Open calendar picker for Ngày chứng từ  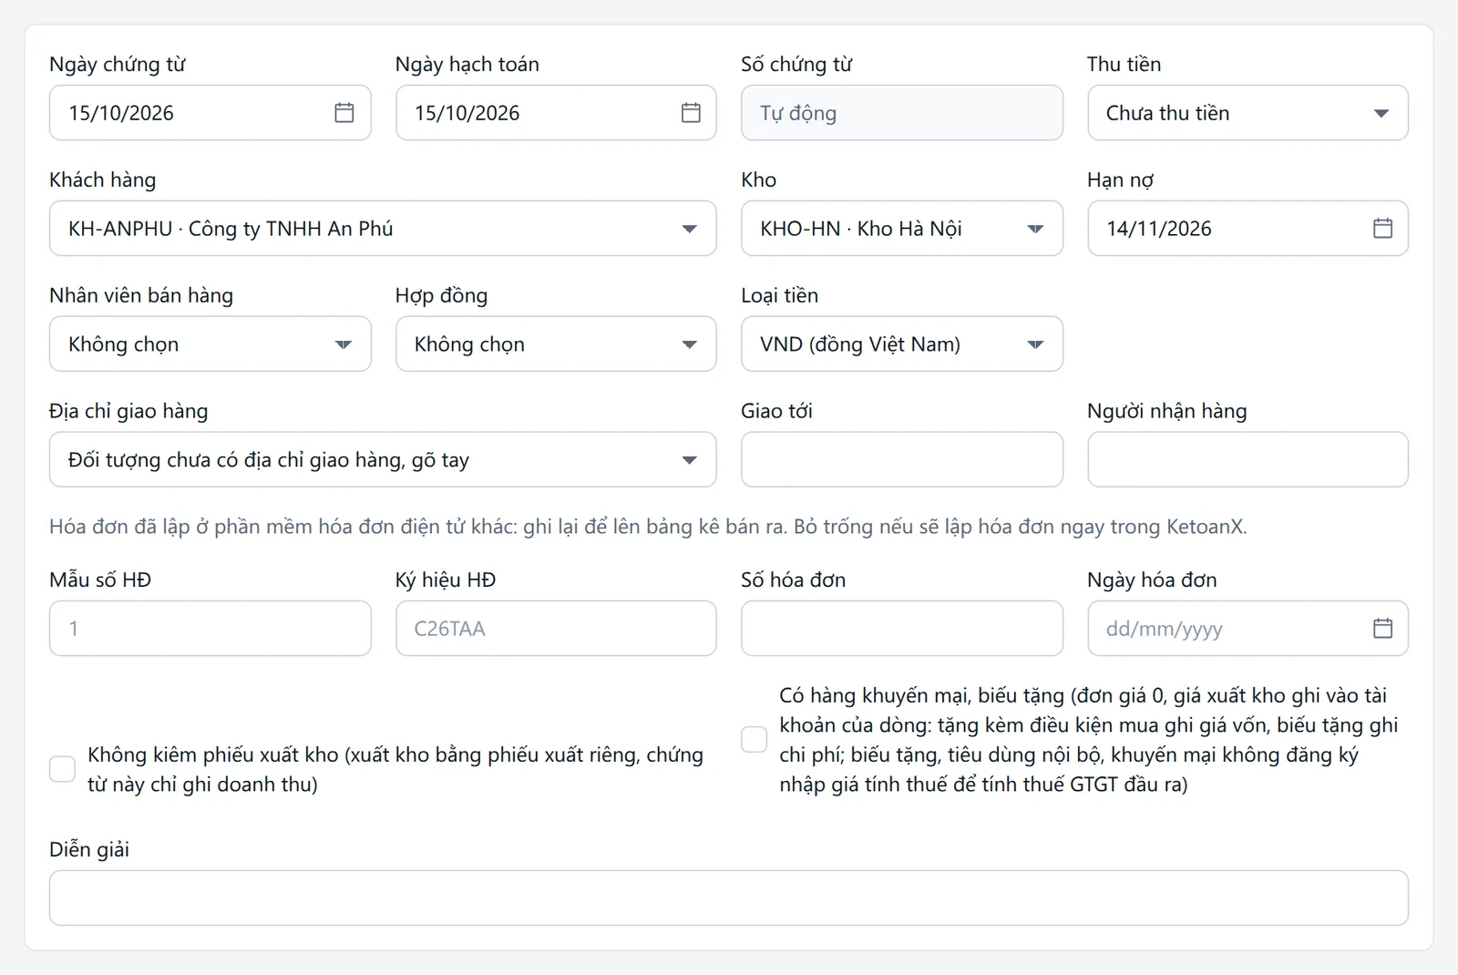coord(344,113)
